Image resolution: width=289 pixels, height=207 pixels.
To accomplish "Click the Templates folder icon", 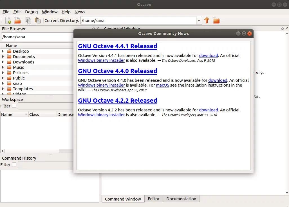I will (9, 89).
